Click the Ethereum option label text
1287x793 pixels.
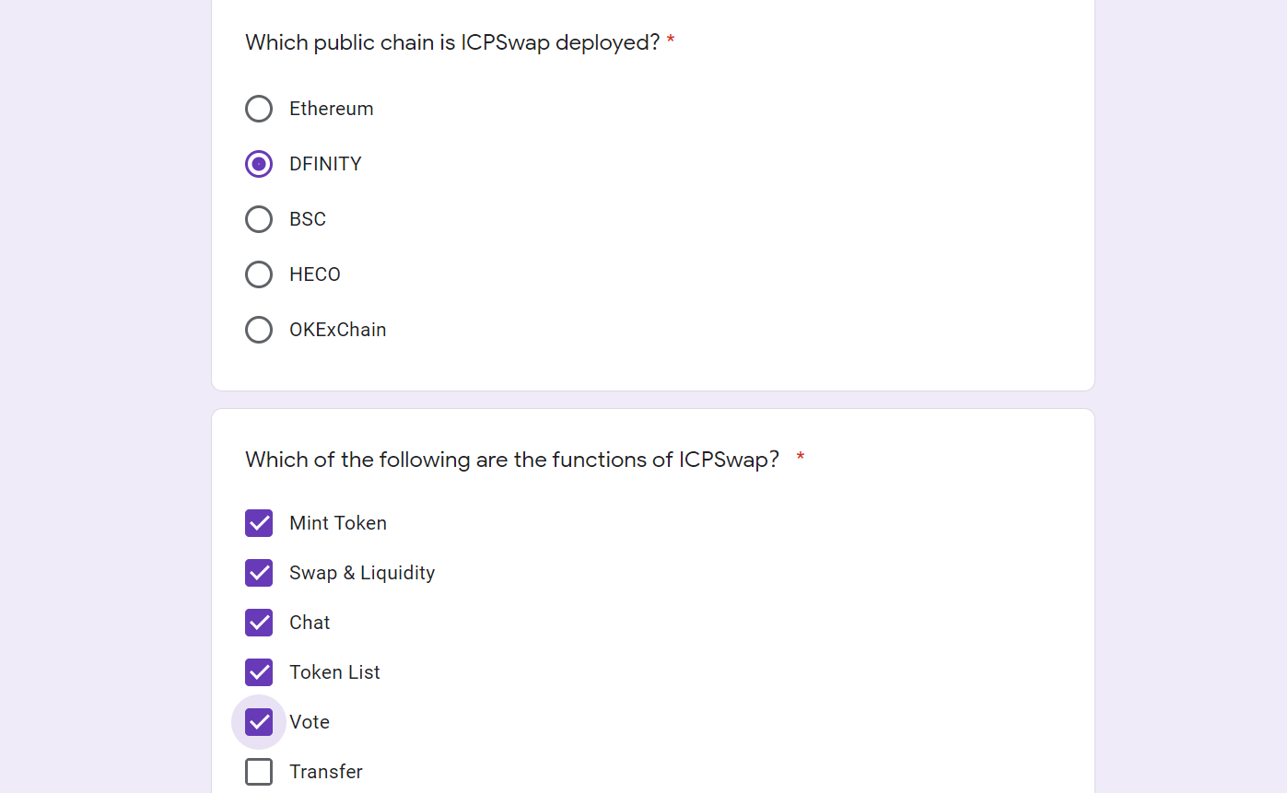coord(332,109)
